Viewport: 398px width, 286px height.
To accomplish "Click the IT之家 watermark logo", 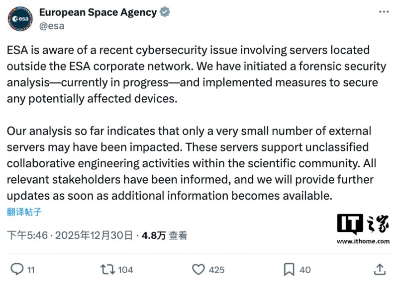I will pyautogui.click(x=363, y=229).
